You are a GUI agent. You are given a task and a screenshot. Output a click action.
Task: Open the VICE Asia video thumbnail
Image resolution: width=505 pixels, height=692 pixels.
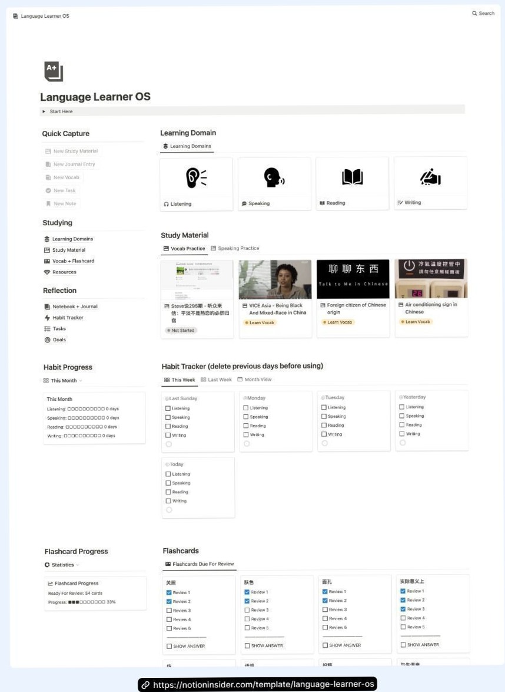[274, 278]
